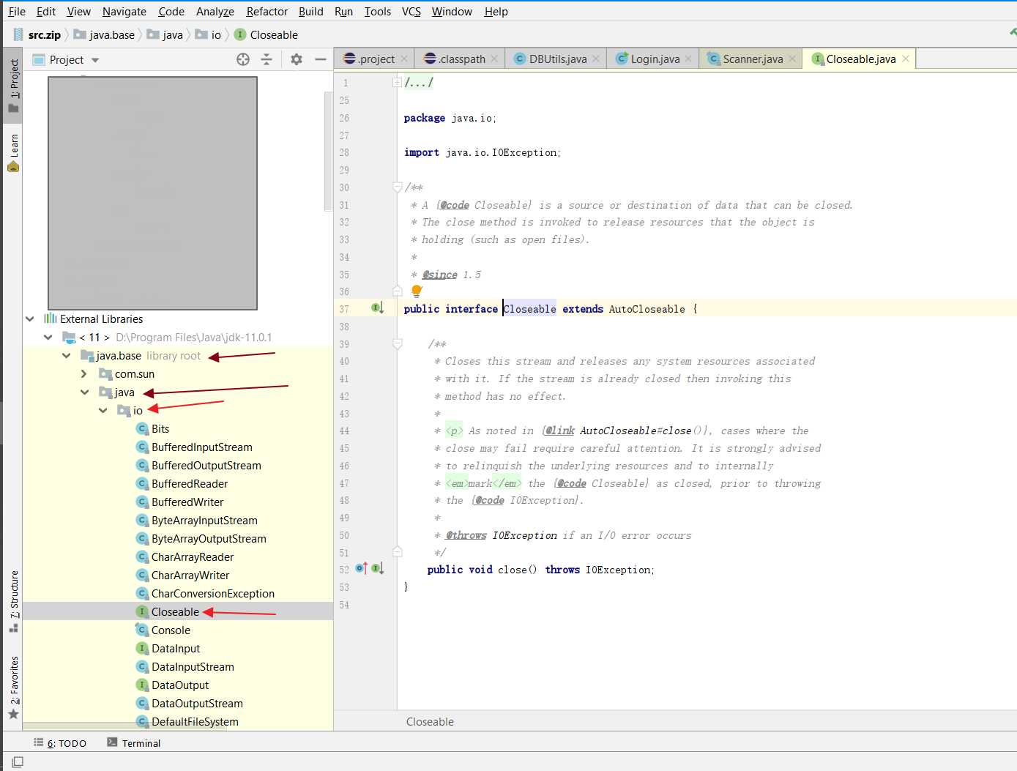Collapse the JDK 11 library node
The image size is (1017, 771).
(48, 337)
